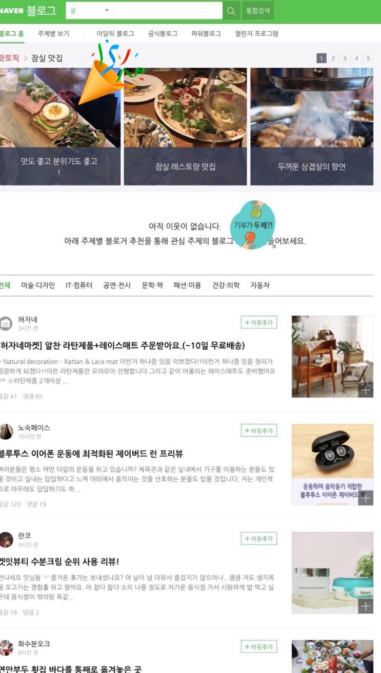Image resolution: width=381 pixels, height=673 pixels.
Task: Open 란코 blogger profile avatar
Action: point(6,539)
